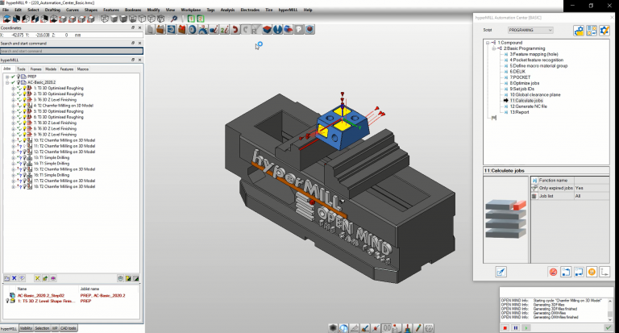Switch to the Macros tab

(x=83, y=69)
